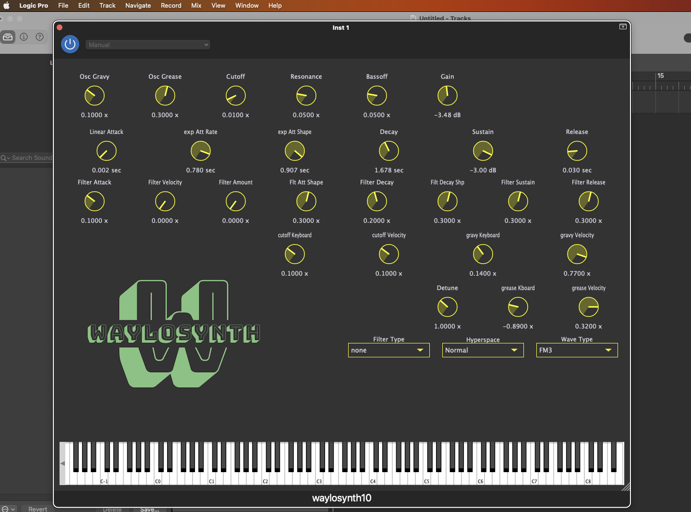The image size is (691, 512).
Task: Click the grease Kboard value -0.8900 x
Action: coord(518,327)
